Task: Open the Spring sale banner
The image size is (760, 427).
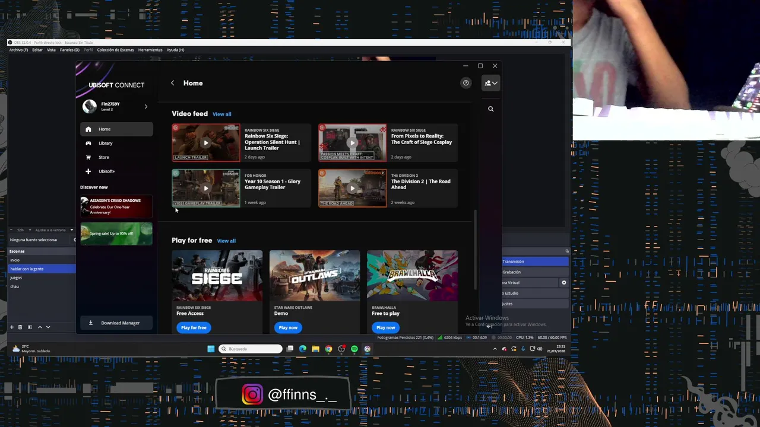Action: point(116,234)
